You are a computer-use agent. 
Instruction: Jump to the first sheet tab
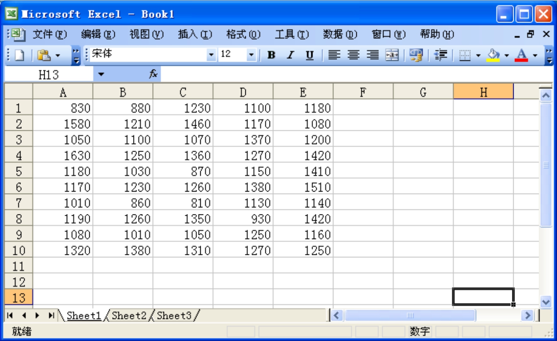[x=10, y=316]
